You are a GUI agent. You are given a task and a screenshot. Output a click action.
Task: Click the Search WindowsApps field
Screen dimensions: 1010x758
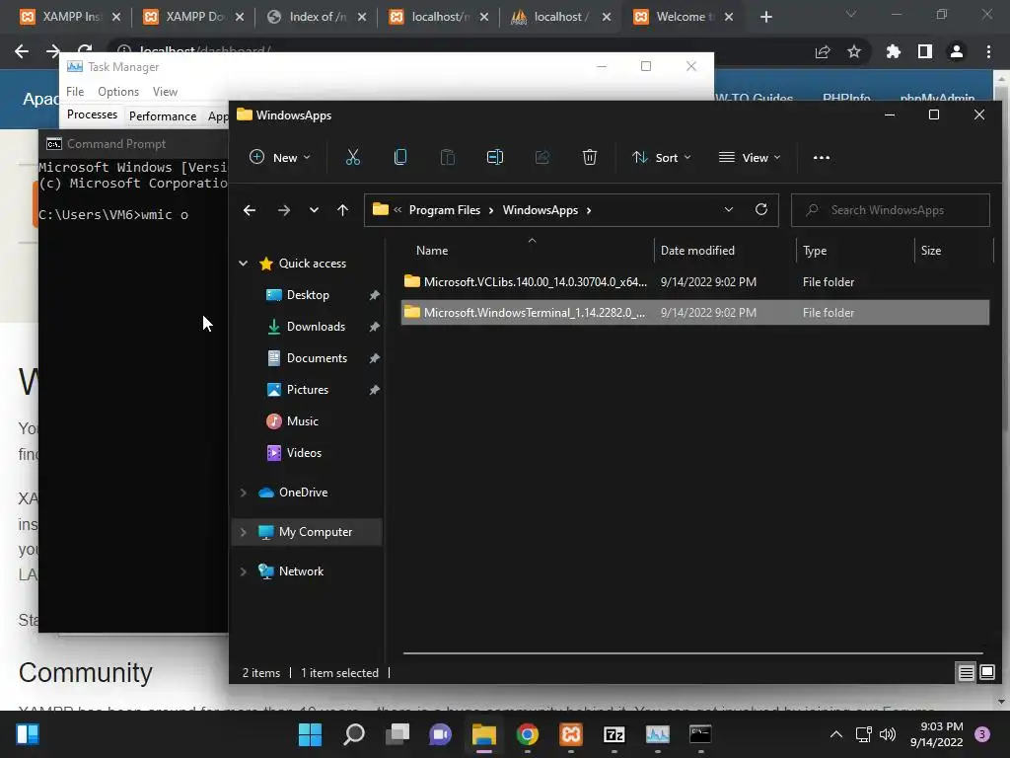tap(891, 210)
